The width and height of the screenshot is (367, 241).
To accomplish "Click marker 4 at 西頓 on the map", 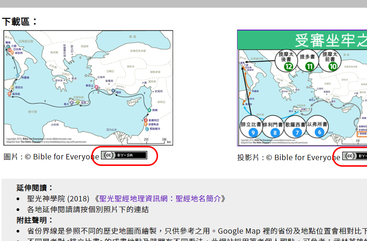I will coord(149,110).
